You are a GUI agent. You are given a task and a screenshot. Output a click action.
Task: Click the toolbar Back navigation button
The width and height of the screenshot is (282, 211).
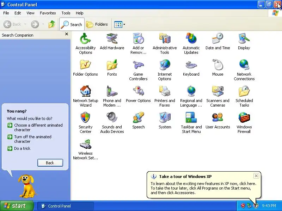[x=12, y=24]
